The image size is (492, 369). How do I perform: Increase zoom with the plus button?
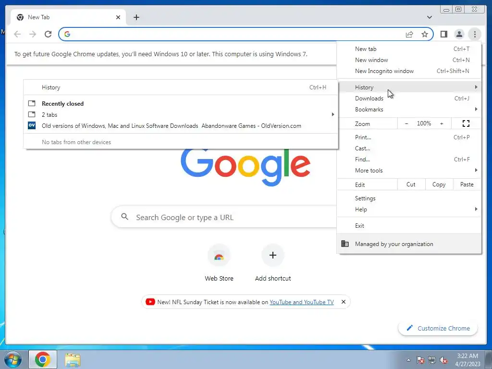pos(442,123)
